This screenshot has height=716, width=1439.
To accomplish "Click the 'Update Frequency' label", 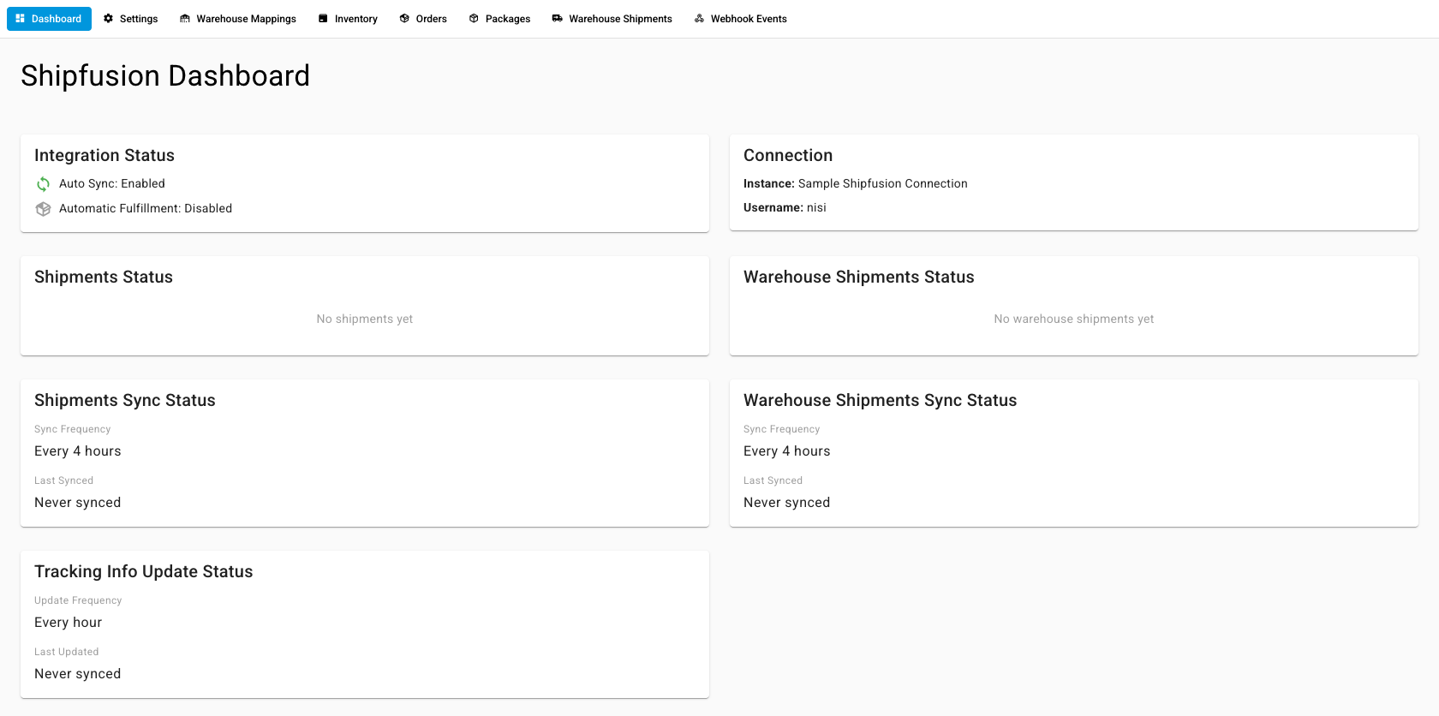I will [x=78, y=600].
